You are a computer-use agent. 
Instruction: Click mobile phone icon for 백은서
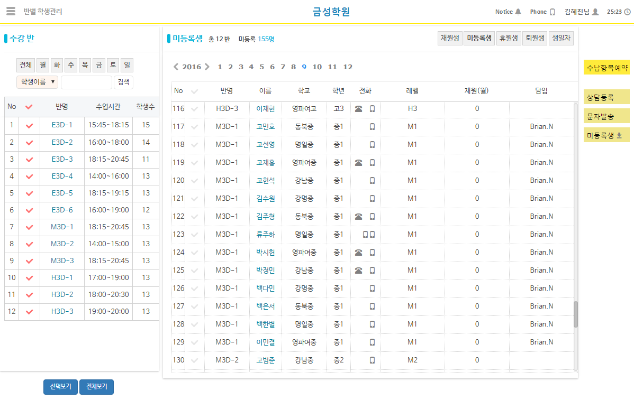[373, 306]
